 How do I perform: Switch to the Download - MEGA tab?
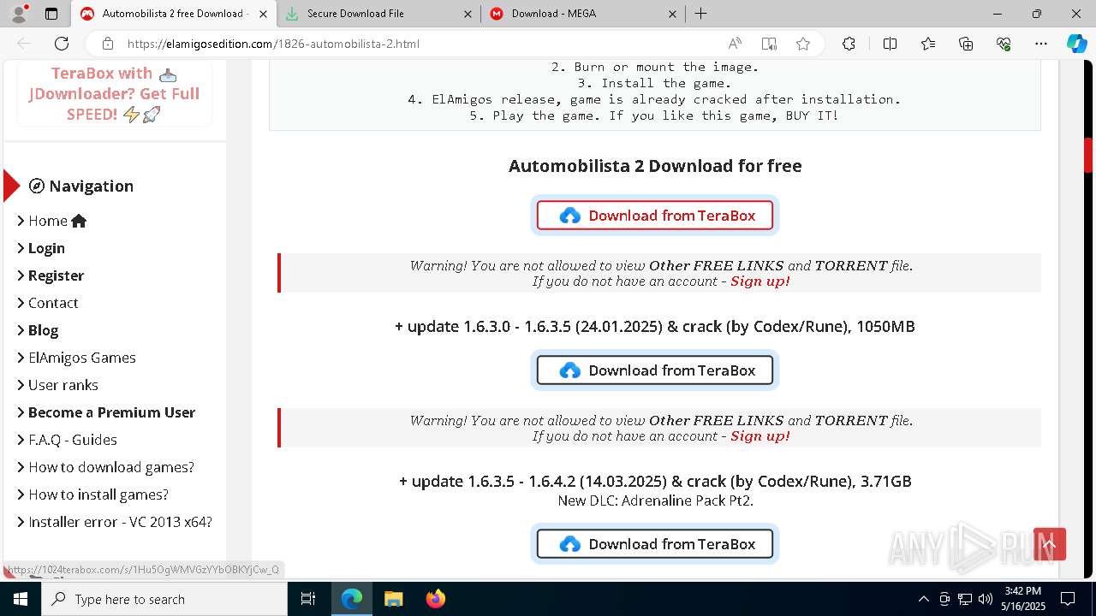pos(584,14)
